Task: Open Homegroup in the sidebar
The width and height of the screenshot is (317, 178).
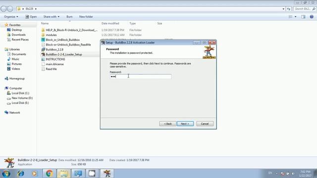Action: (x=14, y=79)
